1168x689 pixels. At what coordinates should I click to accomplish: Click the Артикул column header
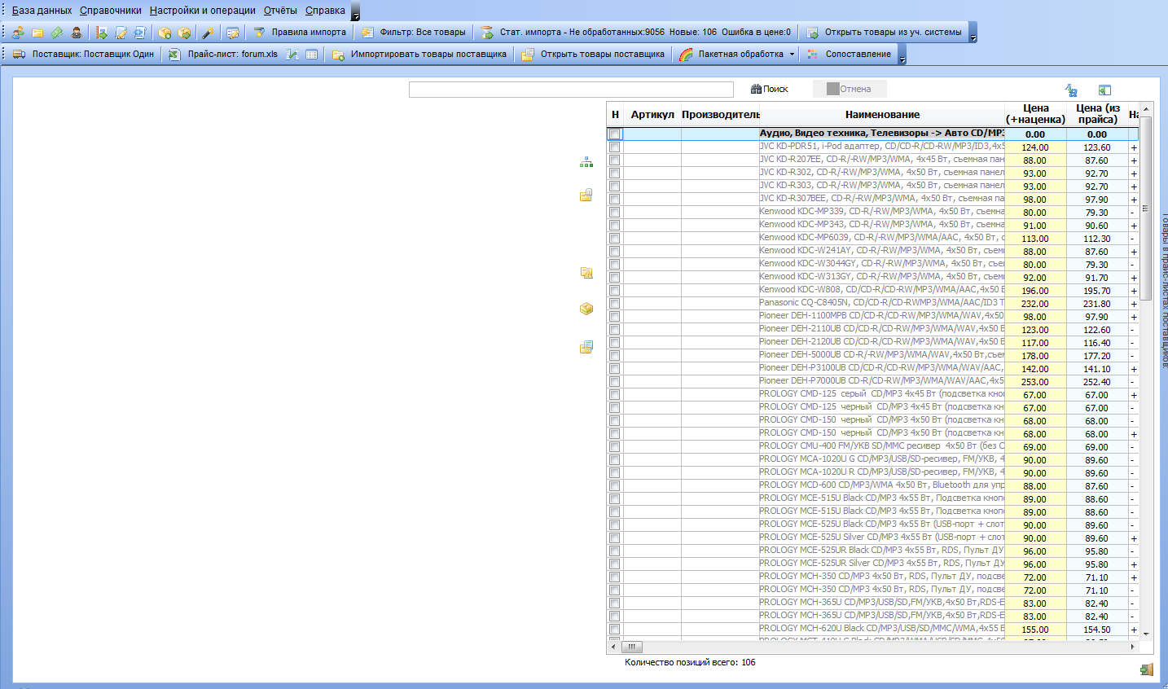pos(652,115)
